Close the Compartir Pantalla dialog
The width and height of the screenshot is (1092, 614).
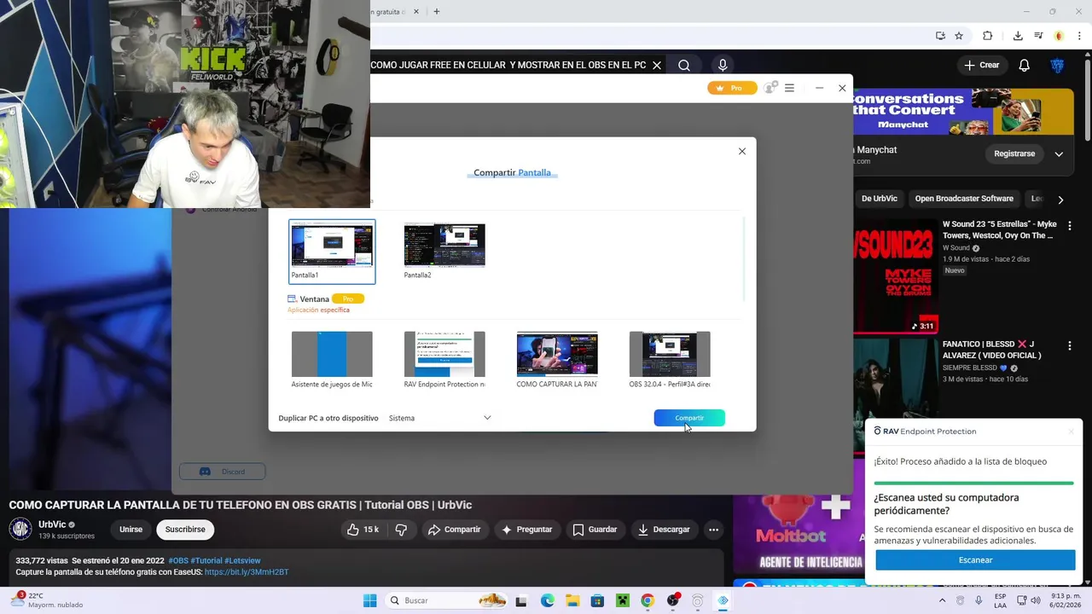click(x=742, y=151)
